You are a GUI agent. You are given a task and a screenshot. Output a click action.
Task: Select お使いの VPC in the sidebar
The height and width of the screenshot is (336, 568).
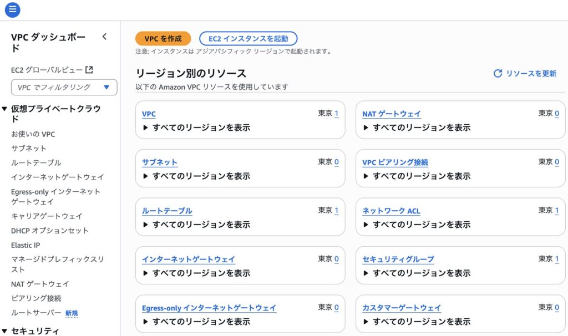pyautogui.click(x=33, y=134)
